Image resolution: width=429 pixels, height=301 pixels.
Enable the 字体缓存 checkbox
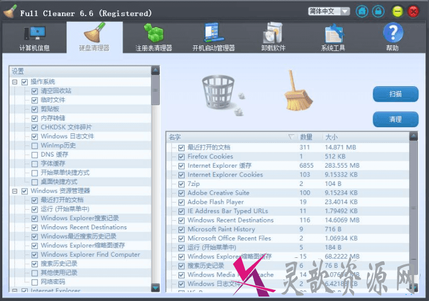[34, 164]
